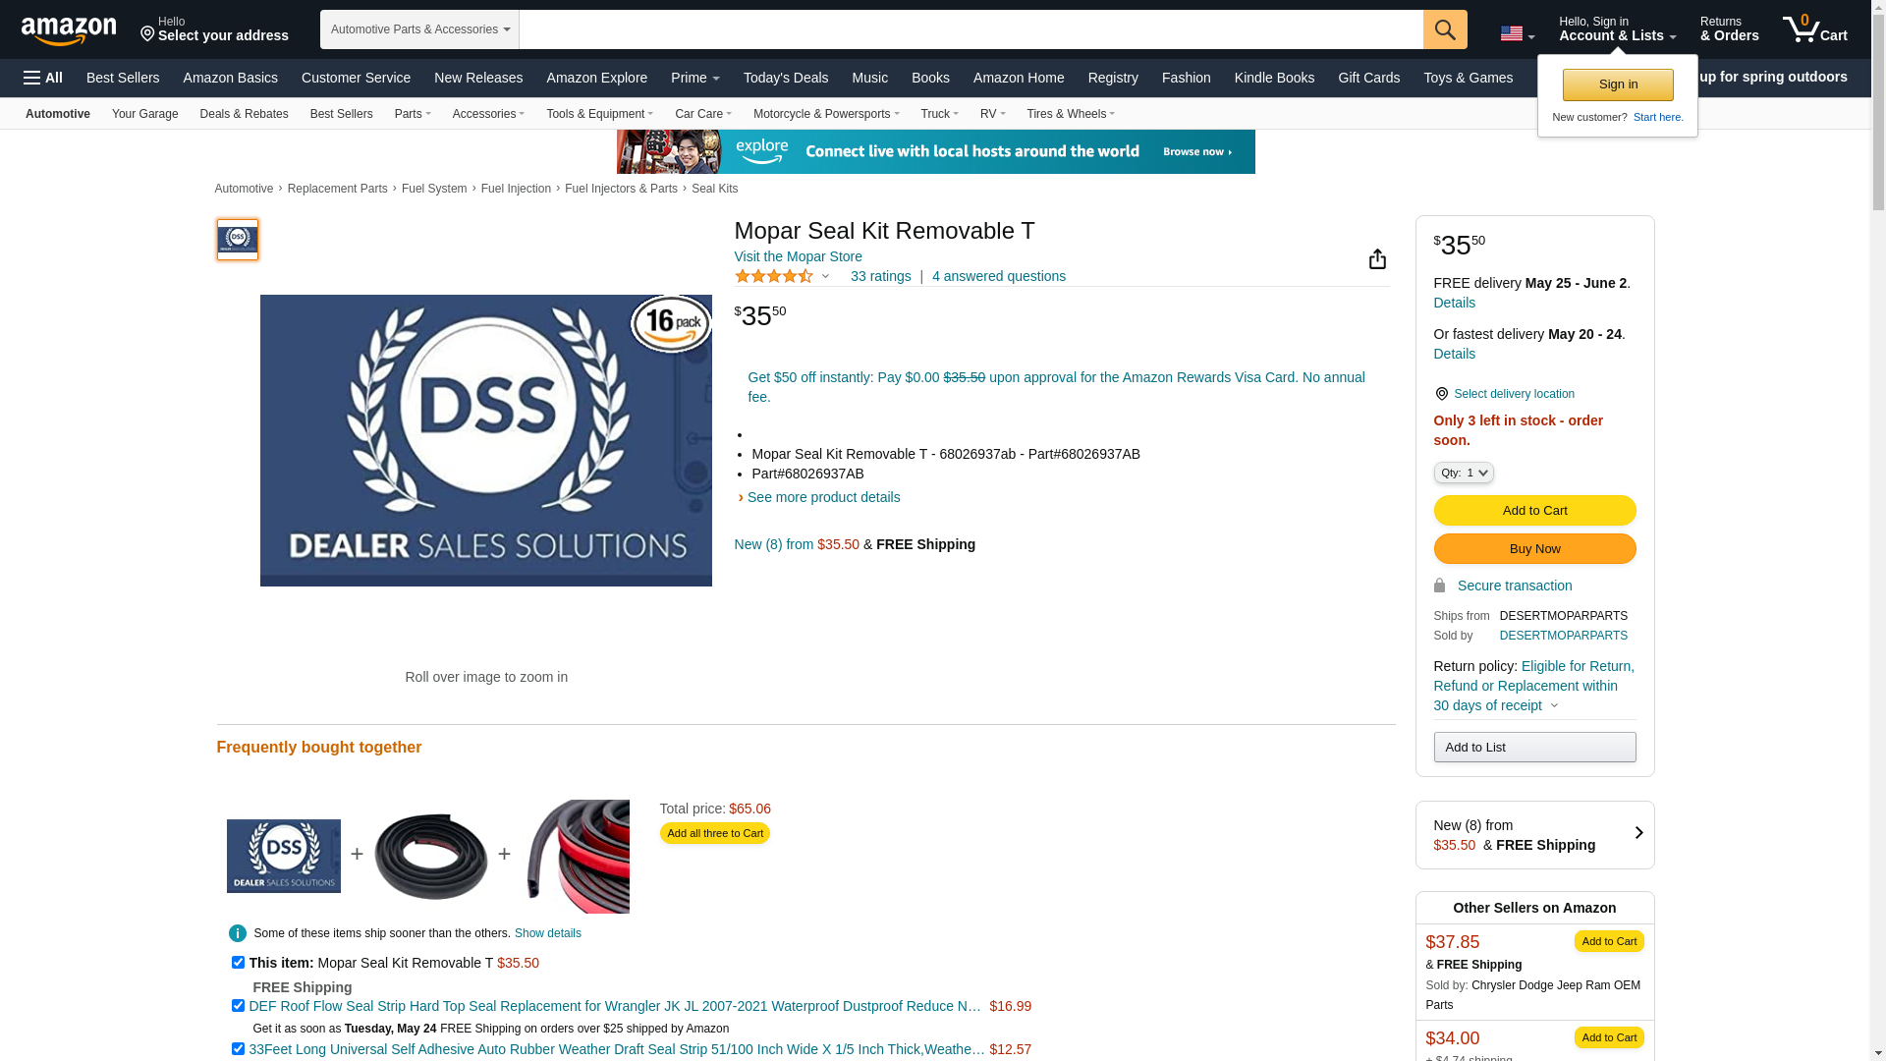Click the delivery location pin icon
This screenshot has height=1061, width=1886.
click(1441, 394)
